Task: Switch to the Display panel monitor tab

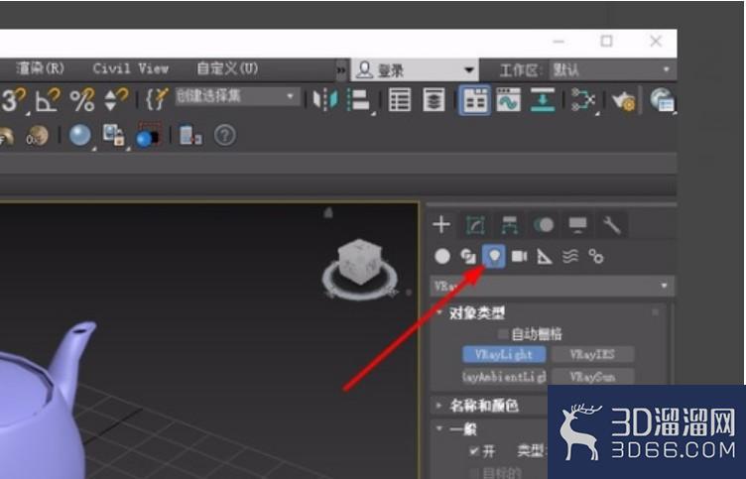Action: click(577, 225)
